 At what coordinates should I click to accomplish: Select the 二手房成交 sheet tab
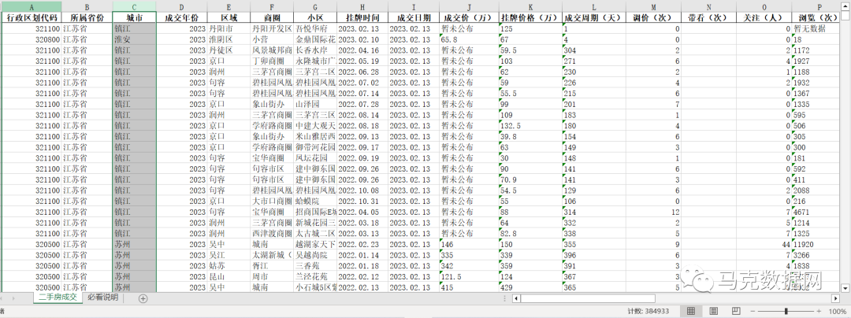58,298
